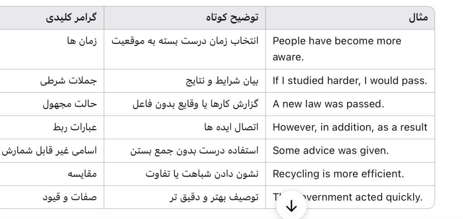The width and height of the screenshot is (463, 219).
Task: Select "Some advice was given." example
Action: (331, 151)
